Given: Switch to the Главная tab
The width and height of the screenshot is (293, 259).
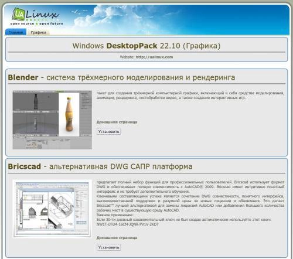Looking at the screenshot, I should coord(16,32).
